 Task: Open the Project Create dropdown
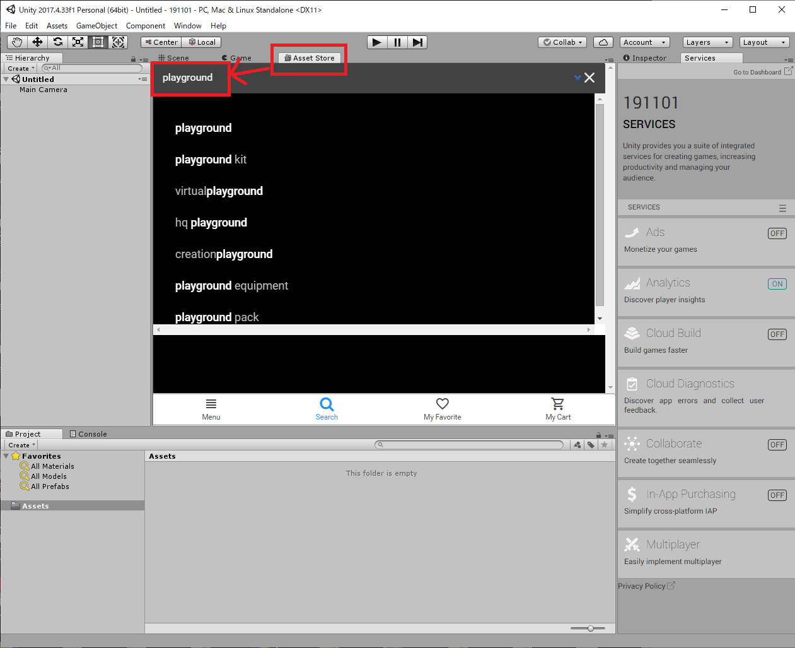(x=22, y=445)
